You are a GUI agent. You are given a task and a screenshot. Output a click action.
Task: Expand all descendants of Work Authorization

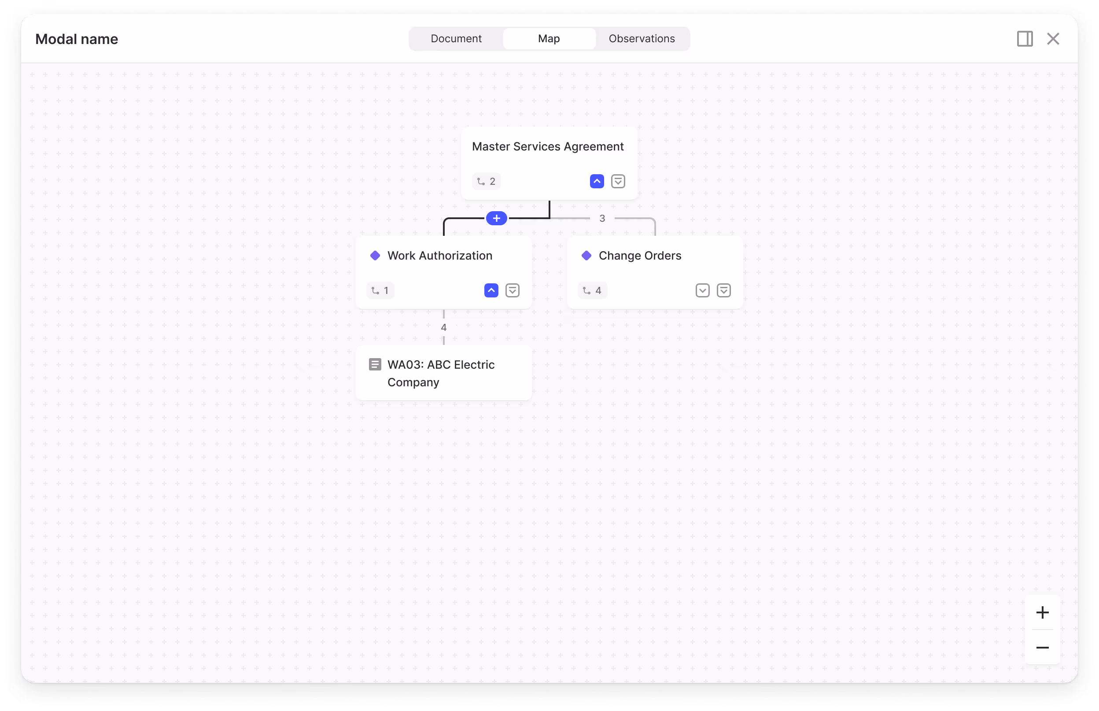pyautogui.click(x=512, y=291)
